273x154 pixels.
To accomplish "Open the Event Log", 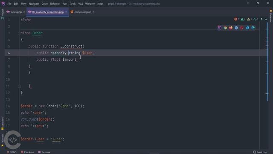I will [260, 152].
